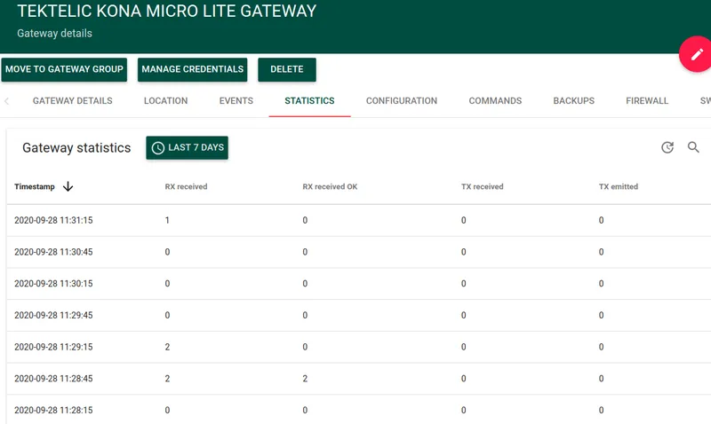Click the red pencil edit button
711x424 pixels.
click(696, 54)
